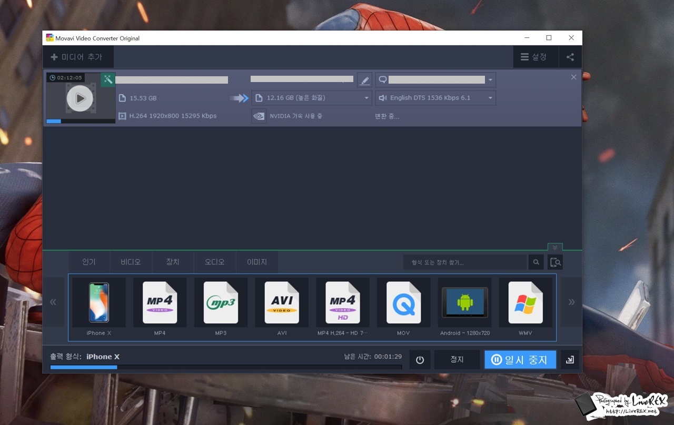Click the H.264 1920x800 15295 Kbps text

[x=173, y=116]
